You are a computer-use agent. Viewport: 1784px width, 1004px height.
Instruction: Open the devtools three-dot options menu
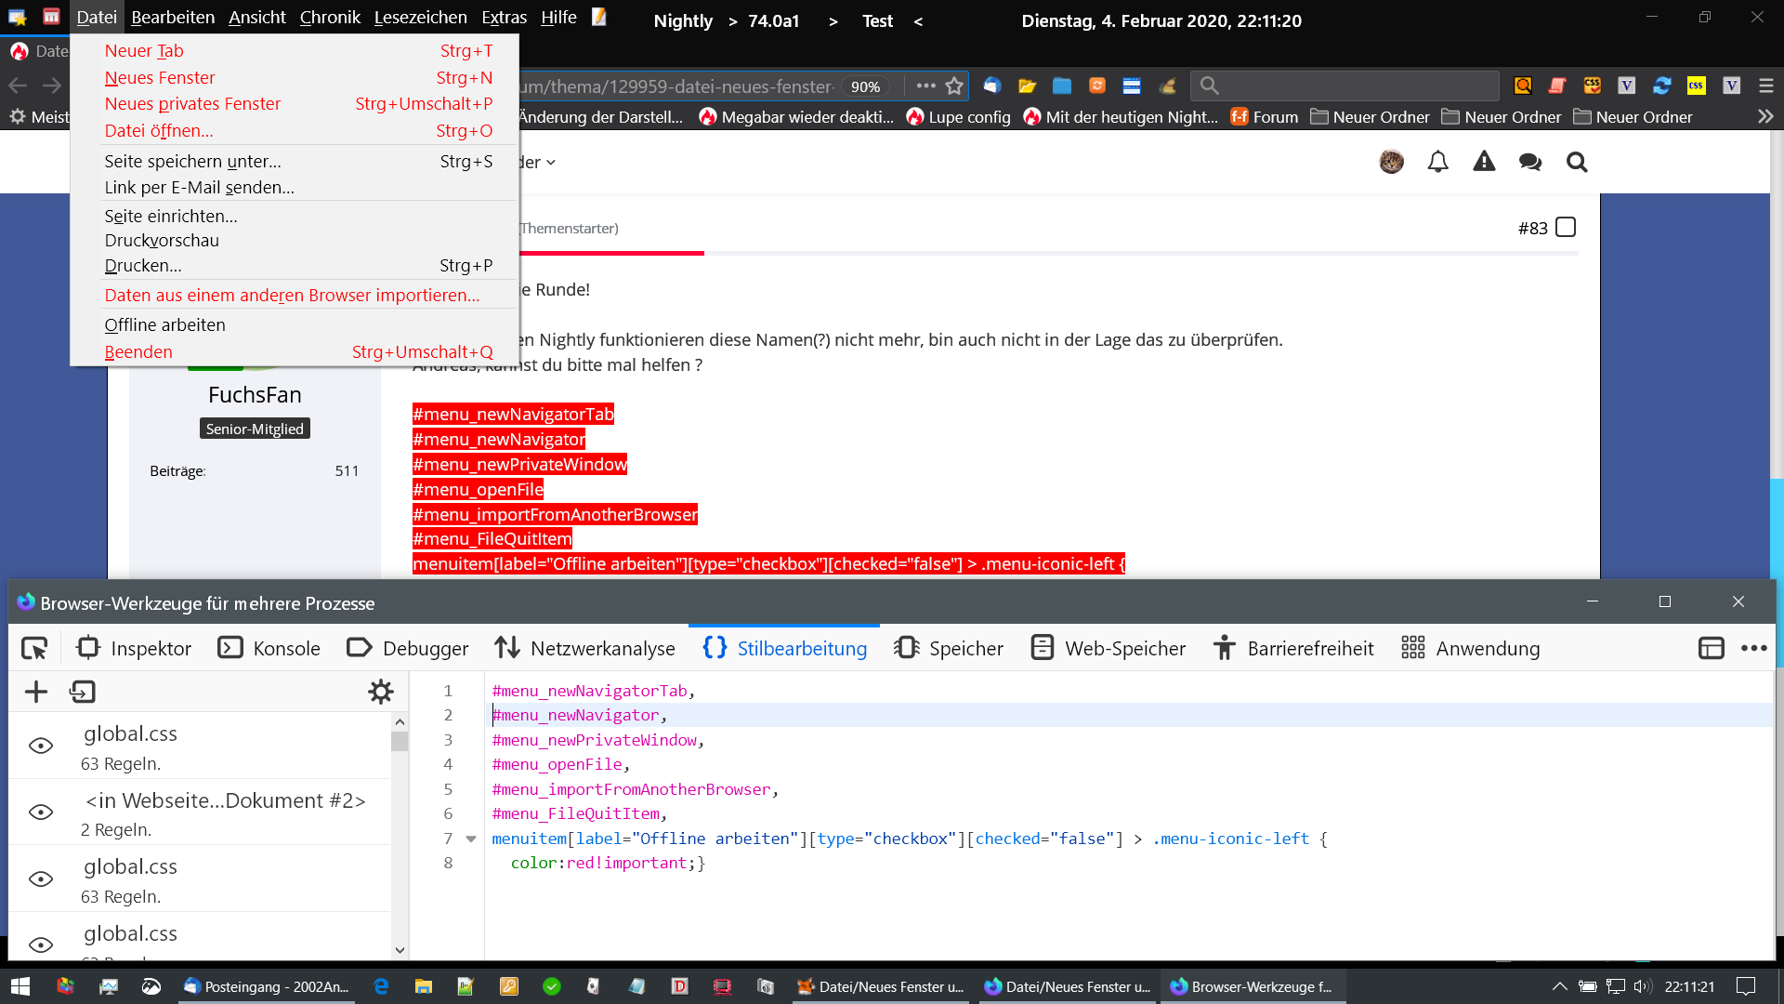[1753, 648]
